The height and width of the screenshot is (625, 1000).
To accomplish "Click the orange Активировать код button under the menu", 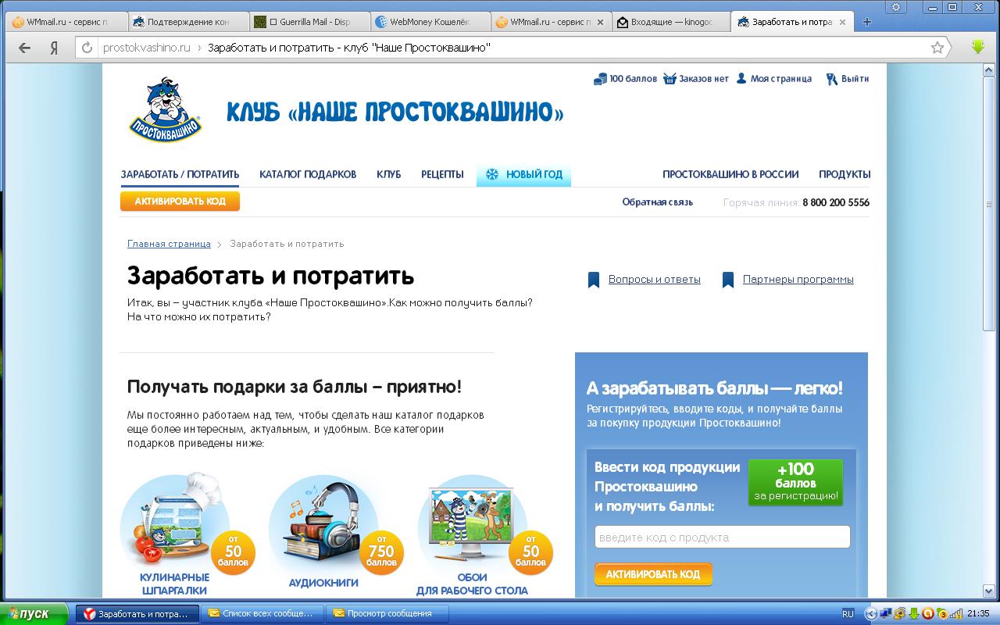I will 180,202.
